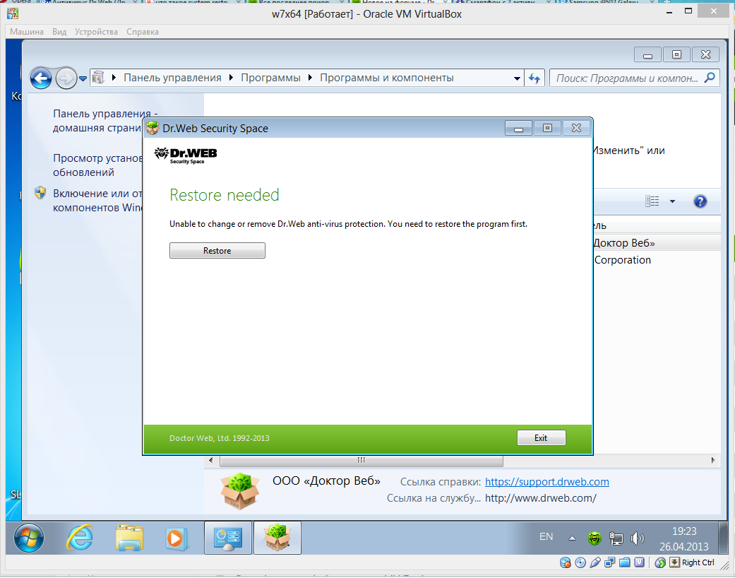Click the volume speaker tray icon
Screen dimensions: 735x578
pos(637,538)
